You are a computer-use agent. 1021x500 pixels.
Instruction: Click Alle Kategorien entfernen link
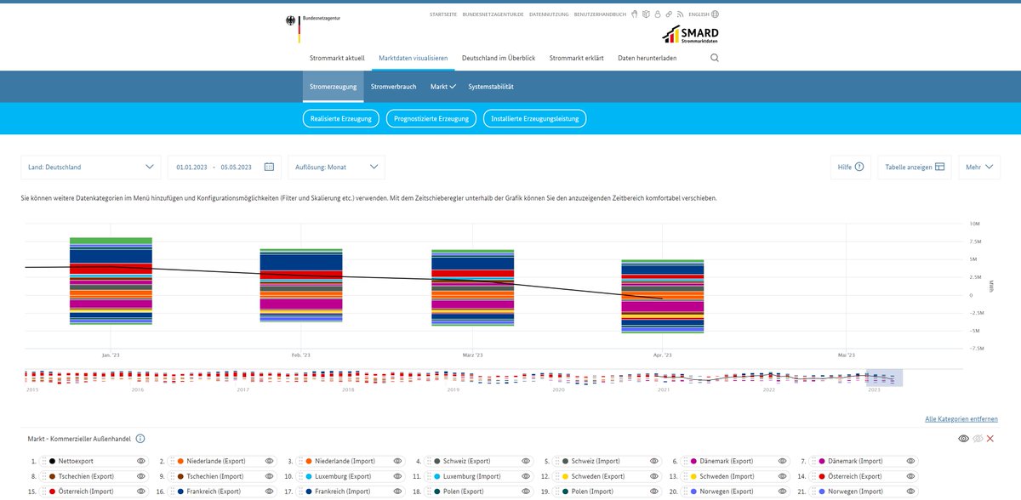[961, 419]
